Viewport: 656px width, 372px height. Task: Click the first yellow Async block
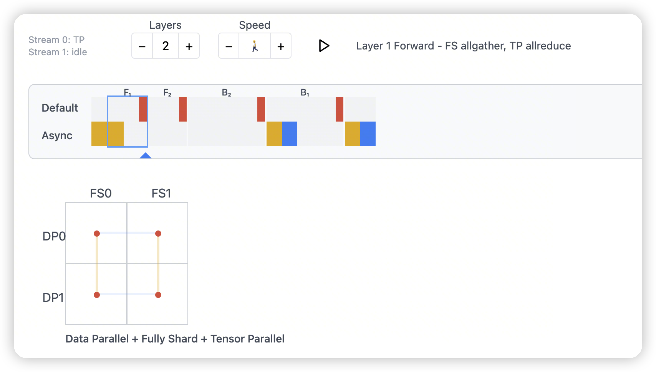pos(99,134)
